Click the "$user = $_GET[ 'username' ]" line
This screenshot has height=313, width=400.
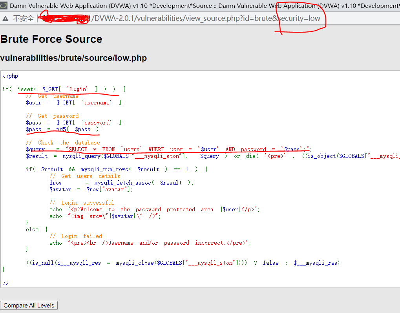pos(75,103)
